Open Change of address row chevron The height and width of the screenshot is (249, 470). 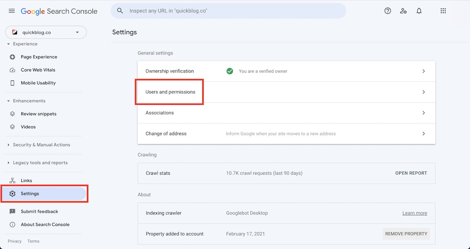424,134
